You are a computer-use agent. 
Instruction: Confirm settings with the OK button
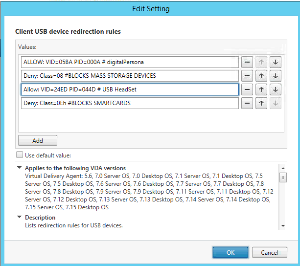[x=231, y=252]
